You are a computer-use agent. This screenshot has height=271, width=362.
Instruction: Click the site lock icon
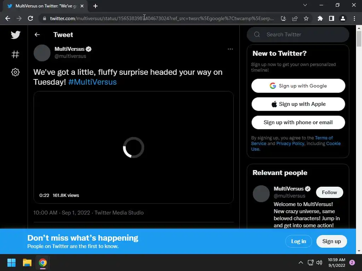[x=44, y=18]
